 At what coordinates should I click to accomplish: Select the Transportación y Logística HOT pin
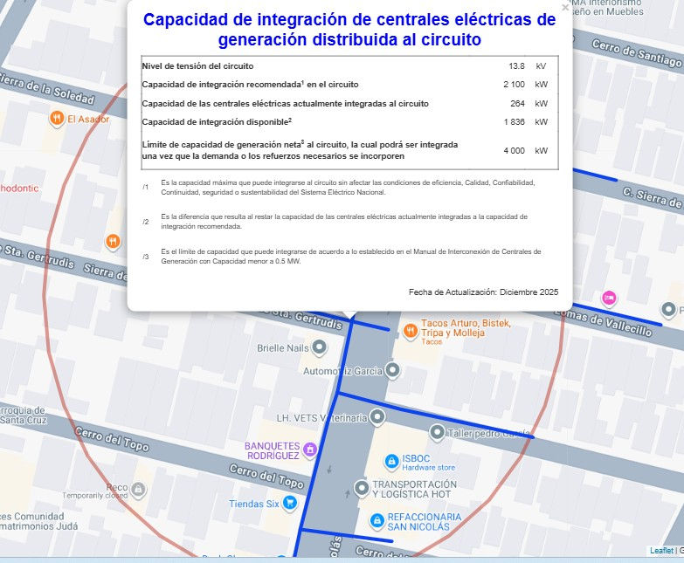tap(362, 489)
